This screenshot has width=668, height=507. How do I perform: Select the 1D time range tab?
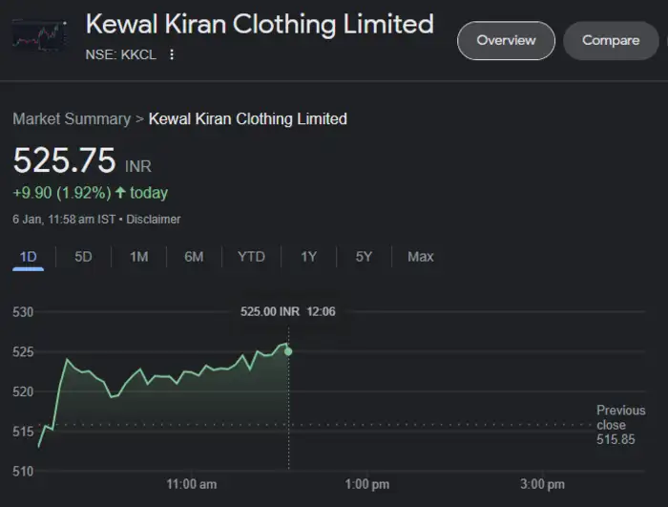(x=29, y=257)
